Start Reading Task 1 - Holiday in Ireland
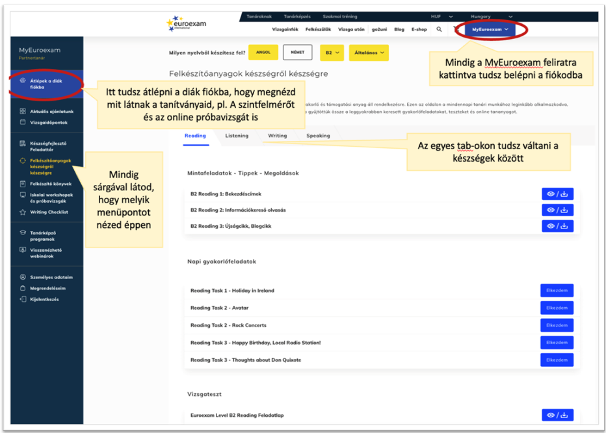This screenshot has height=433, width=606. (557, 290)
